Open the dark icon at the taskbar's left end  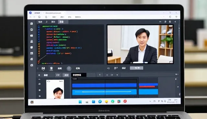(x=32, y=102)
